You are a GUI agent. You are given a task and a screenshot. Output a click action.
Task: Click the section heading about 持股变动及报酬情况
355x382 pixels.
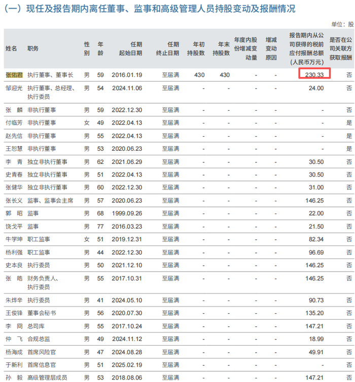point(150,9)
